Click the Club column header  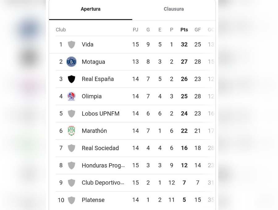(x=61, y=30)
